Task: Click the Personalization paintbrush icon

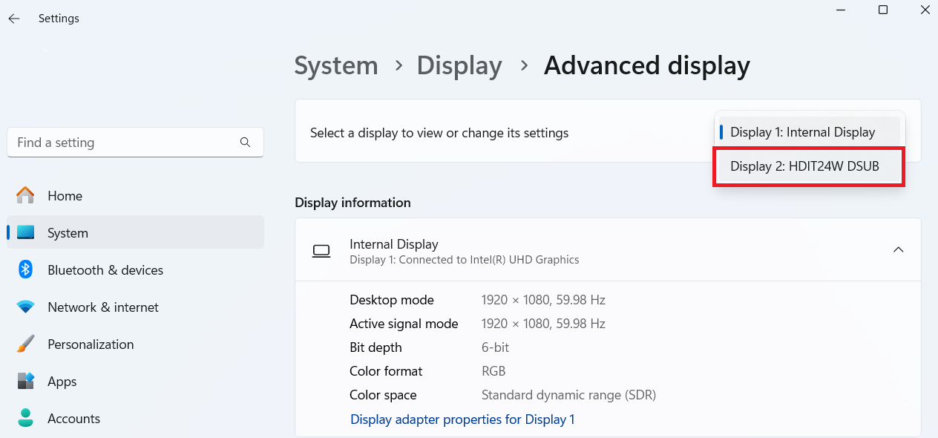Action: pos(25,344)
